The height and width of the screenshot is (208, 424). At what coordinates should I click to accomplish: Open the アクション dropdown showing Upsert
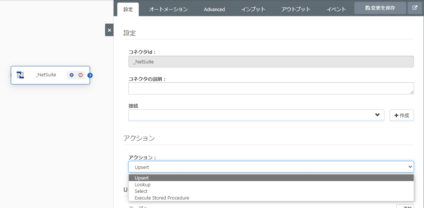click(271, 167)
